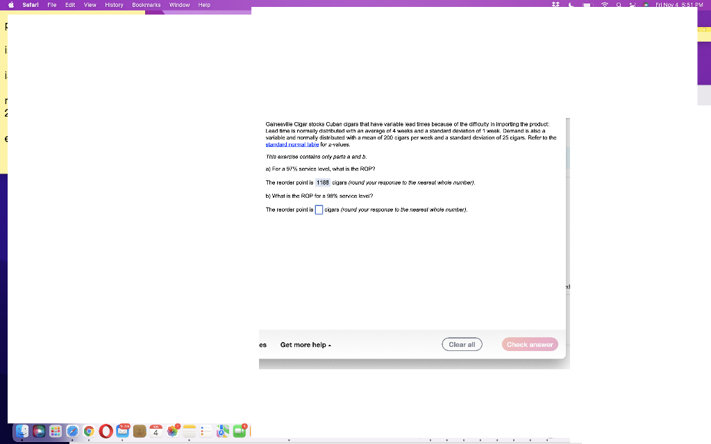Open the Reminders app in dock
711x444 pixels.
coord(206,431)
